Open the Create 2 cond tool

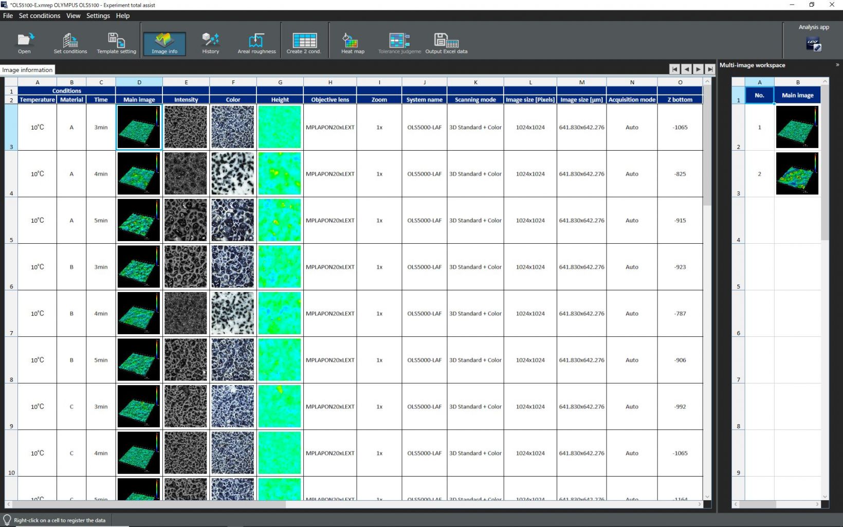(304, 41)
